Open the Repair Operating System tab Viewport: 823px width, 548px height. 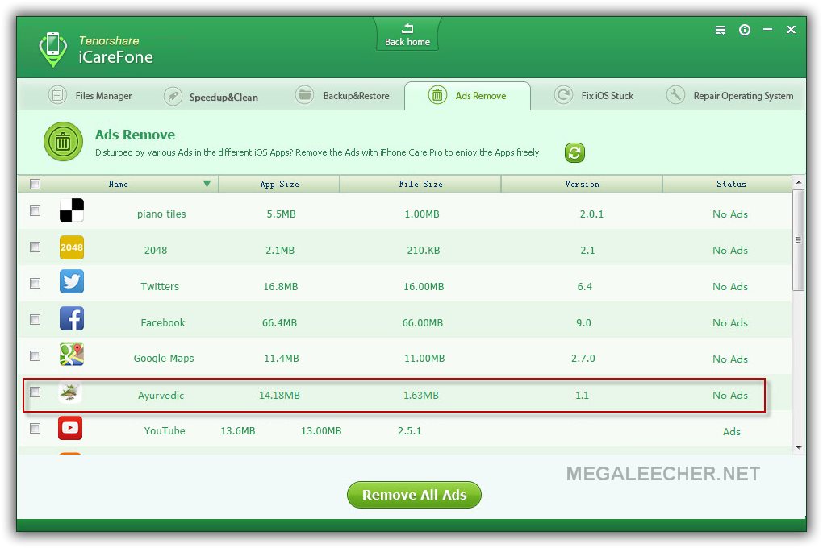[x=729, y=95]
